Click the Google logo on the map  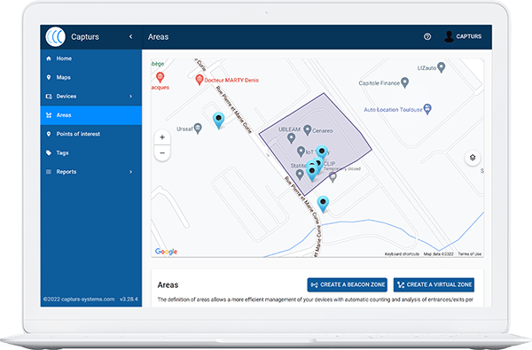point(167,252)
